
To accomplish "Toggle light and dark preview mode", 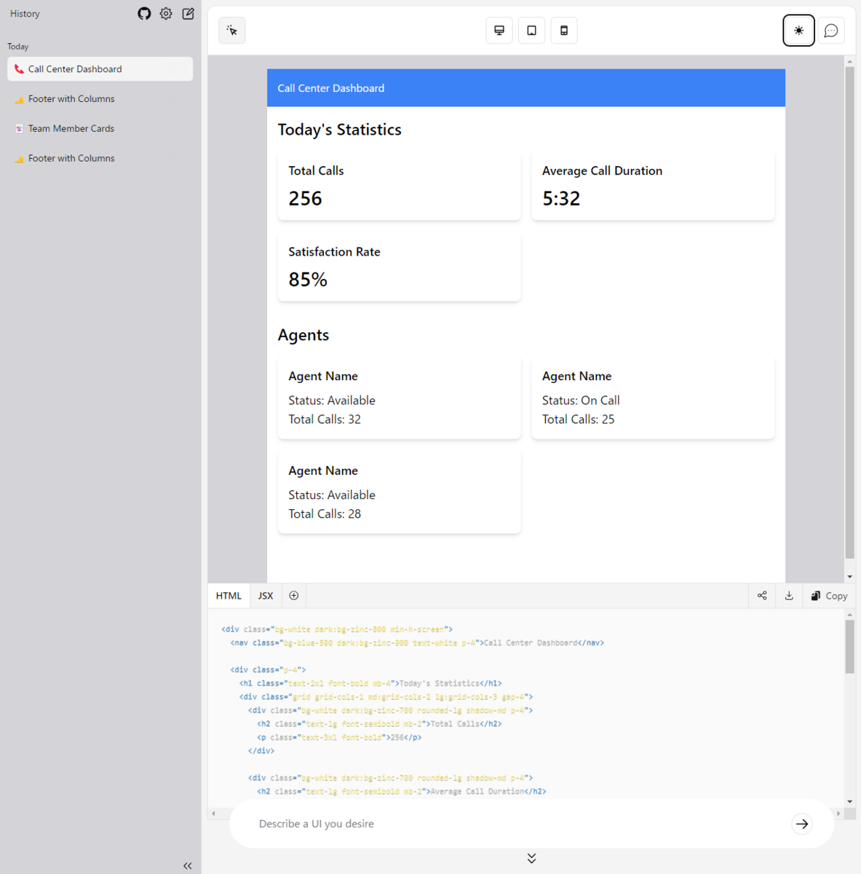I will (x=798, y=30).
